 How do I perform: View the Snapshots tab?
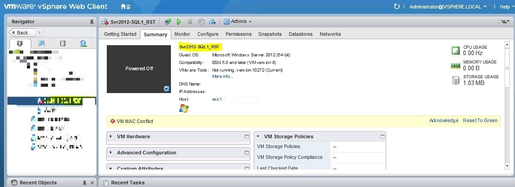pyautogui.click(x=270, y=34)
